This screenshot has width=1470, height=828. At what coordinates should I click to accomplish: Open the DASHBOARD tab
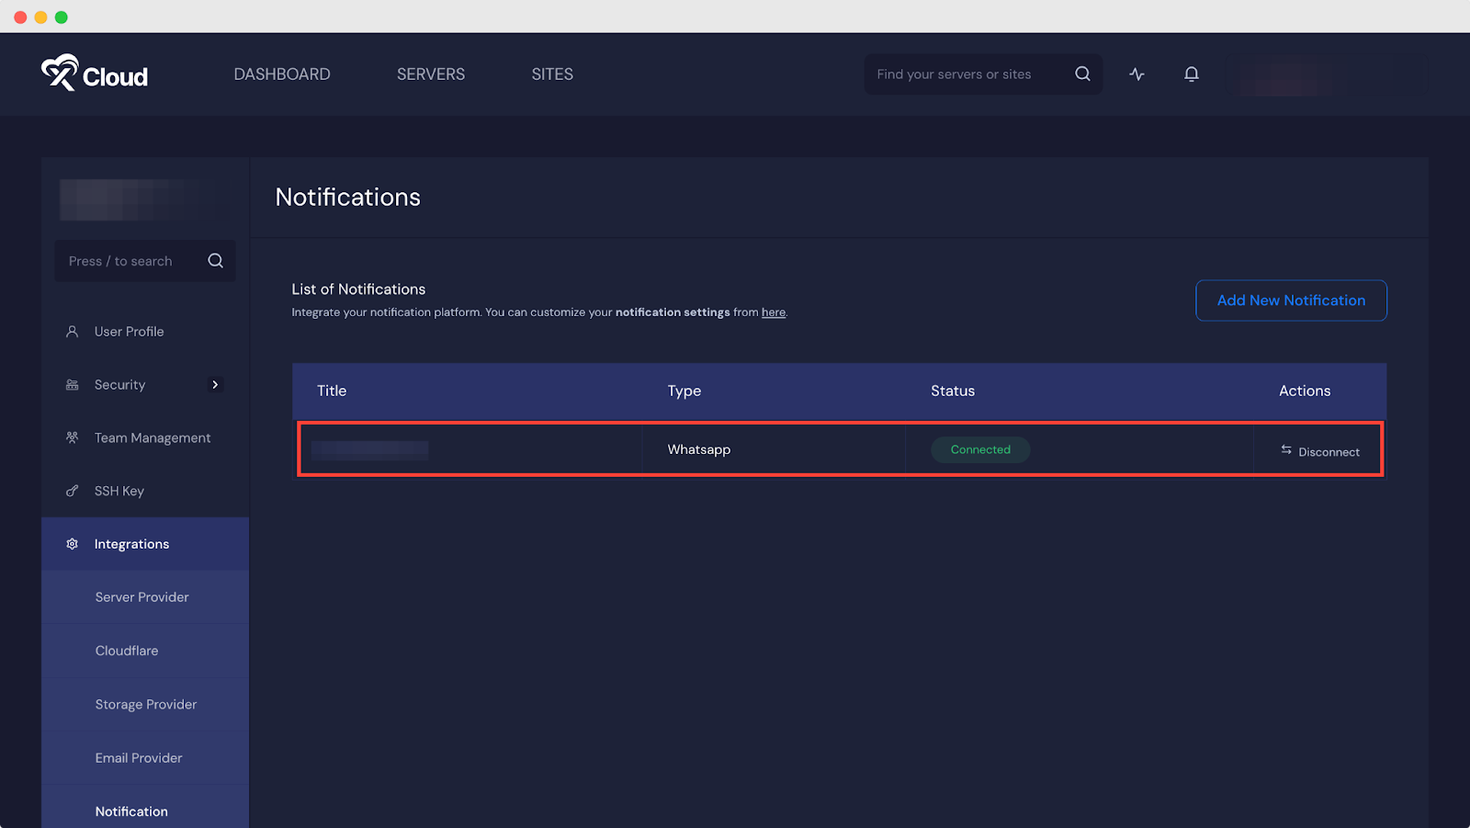pyautogui.click(x=282, y=74)
